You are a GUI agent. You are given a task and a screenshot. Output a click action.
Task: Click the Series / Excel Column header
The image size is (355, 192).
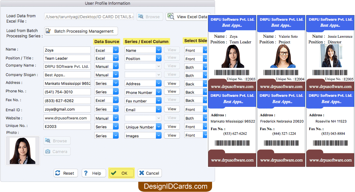coord(146,41)
